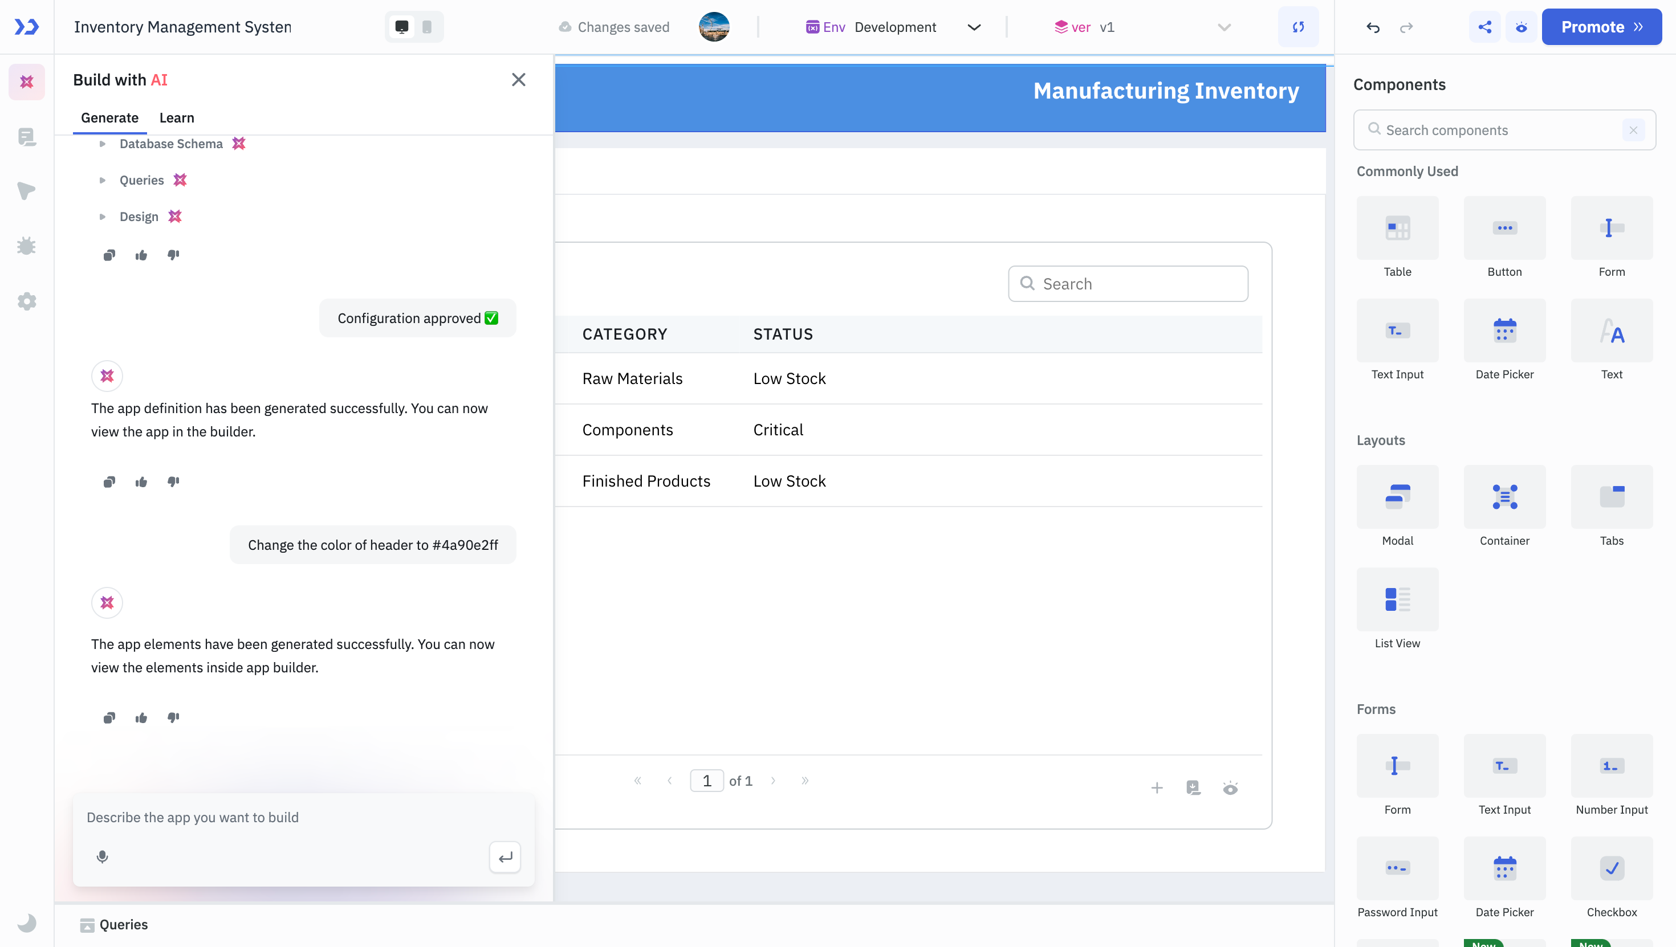Image resolution: width=1676 pixels, height=947 pixels.
Task: Like the app elements generated message
Action: point(141,717)
